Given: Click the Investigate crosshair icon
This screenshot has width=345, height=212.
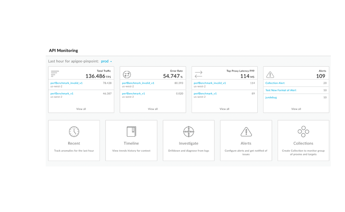Looking at the screenshot, I should point(189,132).
